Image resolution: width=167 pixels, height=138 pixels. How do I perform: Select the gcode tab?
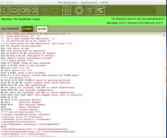[x=42, y=29]
